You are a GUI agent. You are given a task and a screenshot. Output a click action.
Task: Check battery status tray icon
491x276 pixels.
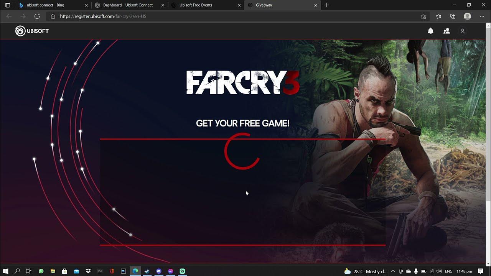[423, 271]
